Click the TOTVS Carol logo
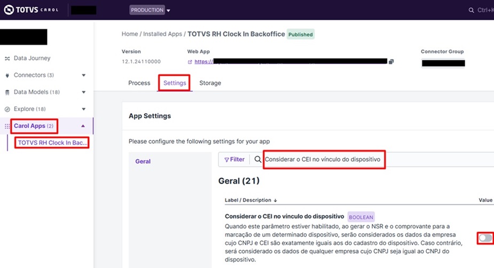494x268 pixels. pyautogui.click(x=31, y=10)
